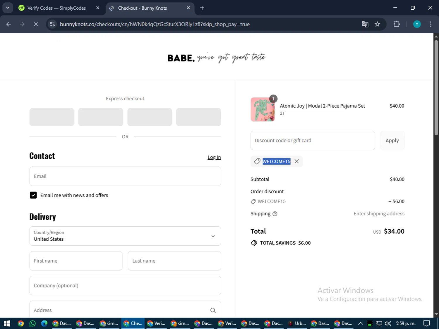The image size is (439, 329).
Task: Switch to the Che... taskbar window
Action: 133,323
